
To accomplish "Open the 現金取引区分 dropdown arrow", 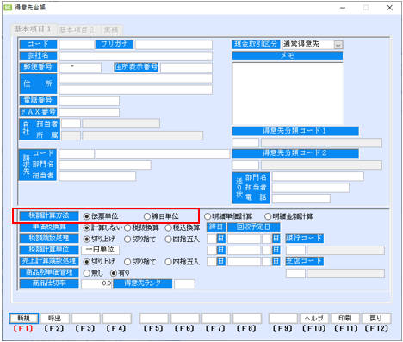I will pyautogui.click(x=338, y=45).
